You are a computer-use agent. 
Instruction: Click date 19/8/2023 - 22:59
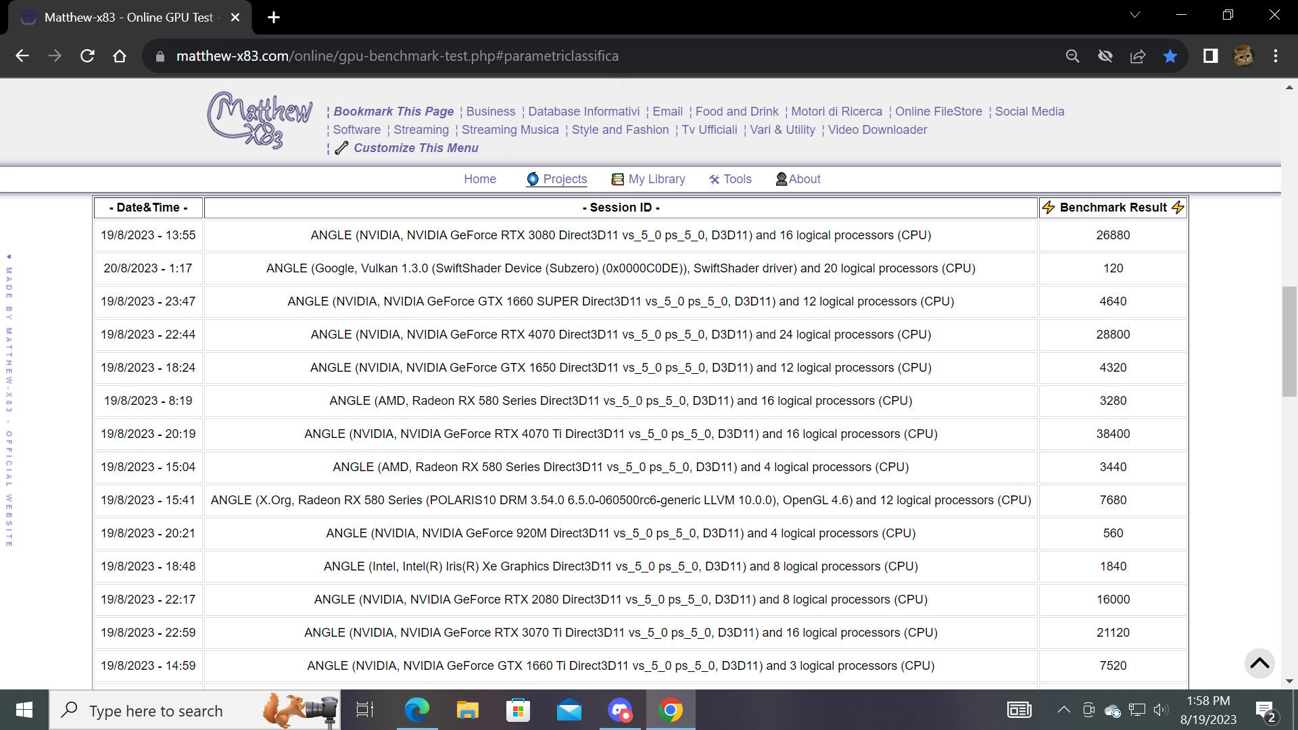click(x=148, y=633)
